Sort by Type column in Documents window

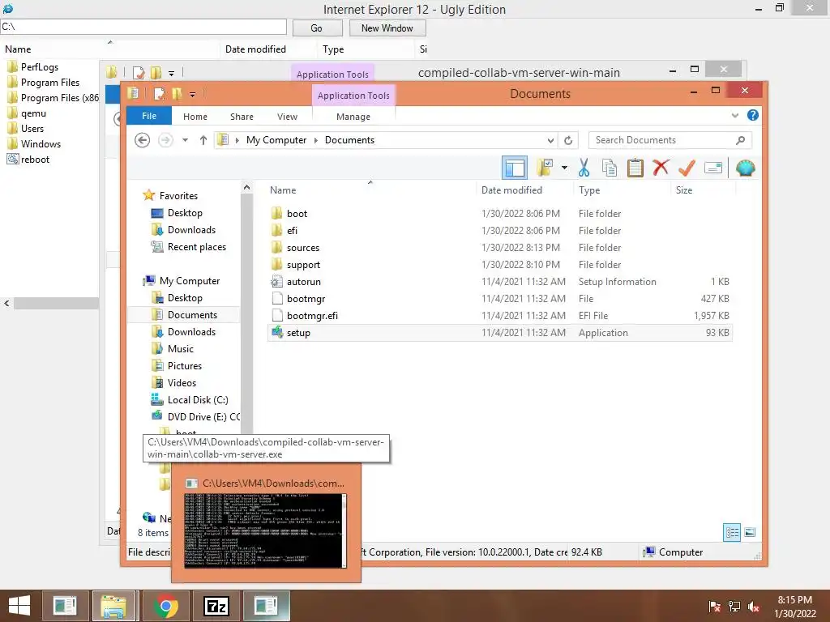pos(622,190)
